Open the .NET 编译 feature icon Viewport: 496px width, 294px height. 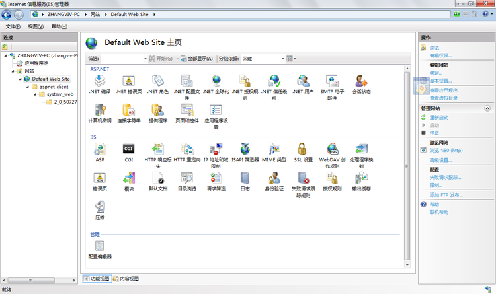[x=100, y=81]
